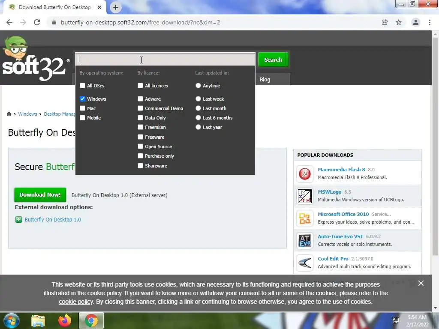The image size is (439, 329).
Task: Click the network tray icon
Action: [x=396, y=320]
